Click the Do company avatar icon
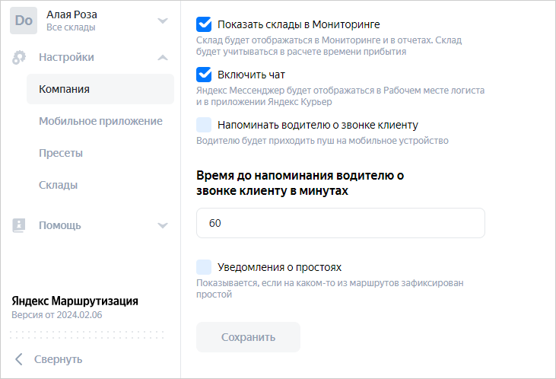 pyautogui.click(x=24, y=21)
